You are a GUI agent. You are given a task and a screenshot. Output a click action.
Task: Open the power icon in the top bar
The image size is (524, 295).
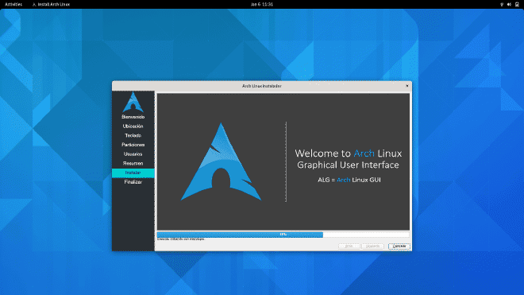517,4
